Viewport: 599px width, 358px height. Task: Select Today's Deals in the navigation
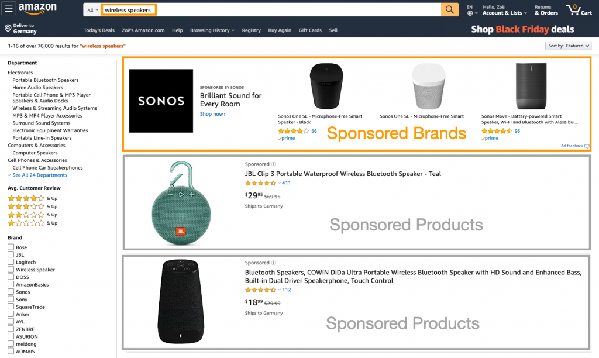(99, 30)
